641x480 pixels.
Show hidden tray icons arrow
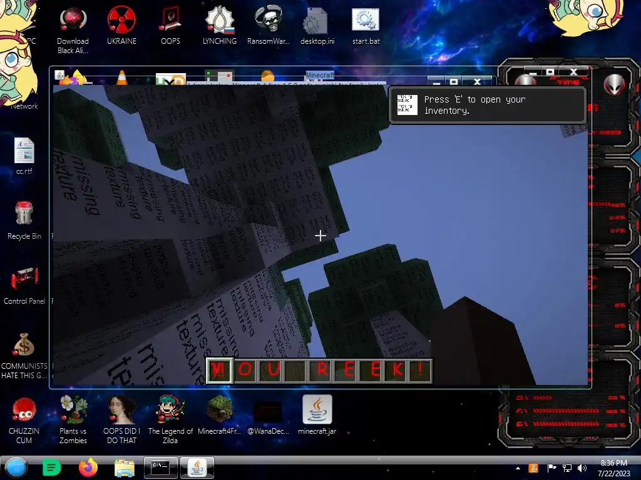(518, 468)
